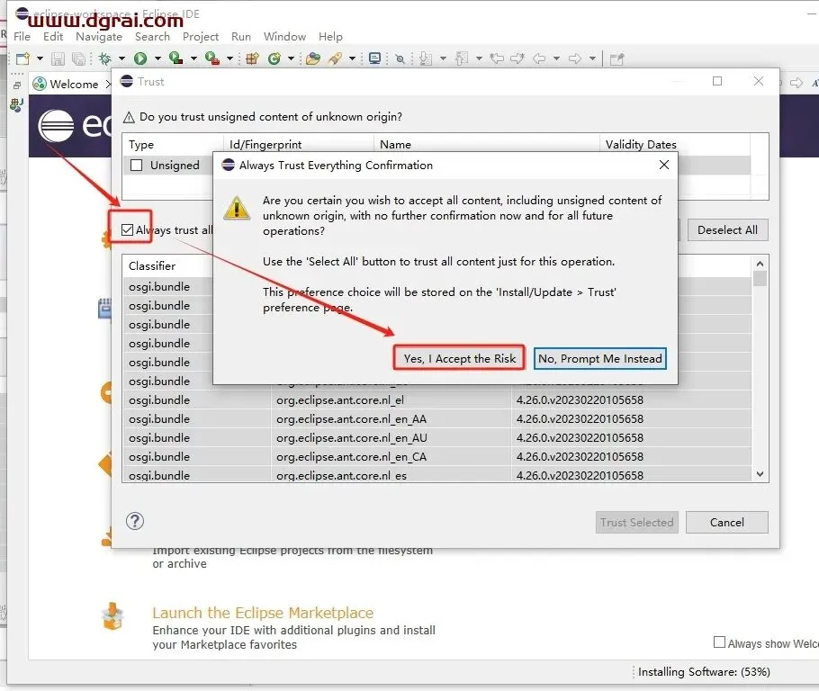Viewport: 819px width, 691px height.
Task: Click the New wizard toolbar icon
Action: (22, 58)
